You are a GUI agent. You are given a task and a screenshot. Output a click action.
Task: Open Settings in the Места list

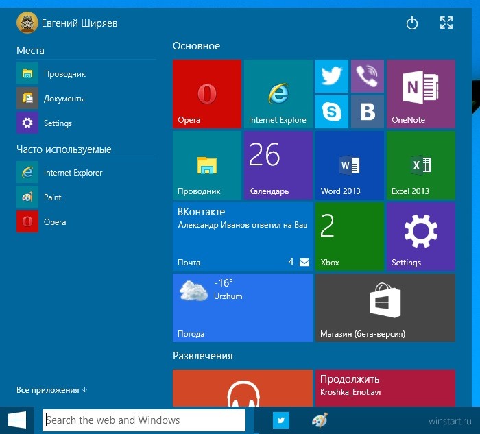86,123
